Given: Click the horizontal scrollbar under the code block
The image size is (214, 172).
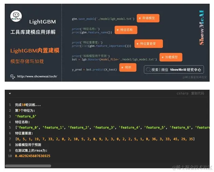Looking at the screenshot, I should [28, 166].
